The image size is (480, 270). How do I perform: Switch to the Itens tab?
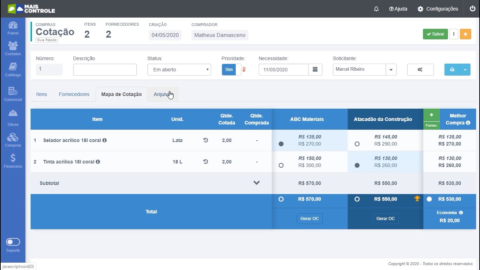[41, 94]
